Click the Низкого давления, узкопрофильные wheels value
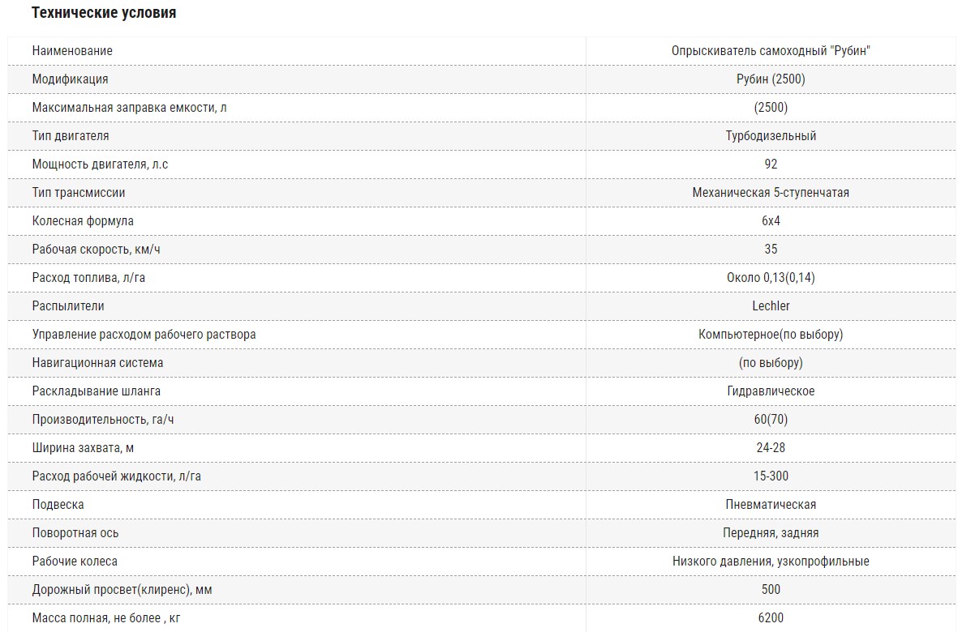 point(771,562)
